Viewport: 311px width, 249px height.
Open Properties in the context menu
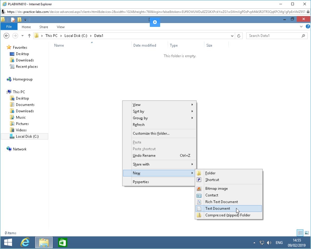[159, 182]
